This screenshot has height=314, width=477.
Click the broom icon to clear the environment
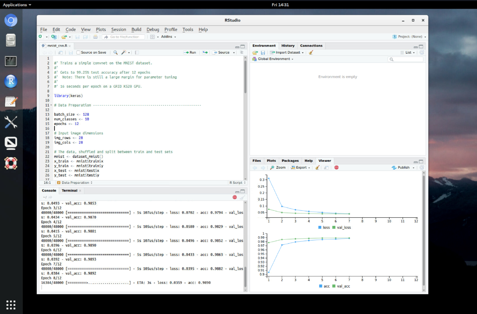(x=311, y=52)
